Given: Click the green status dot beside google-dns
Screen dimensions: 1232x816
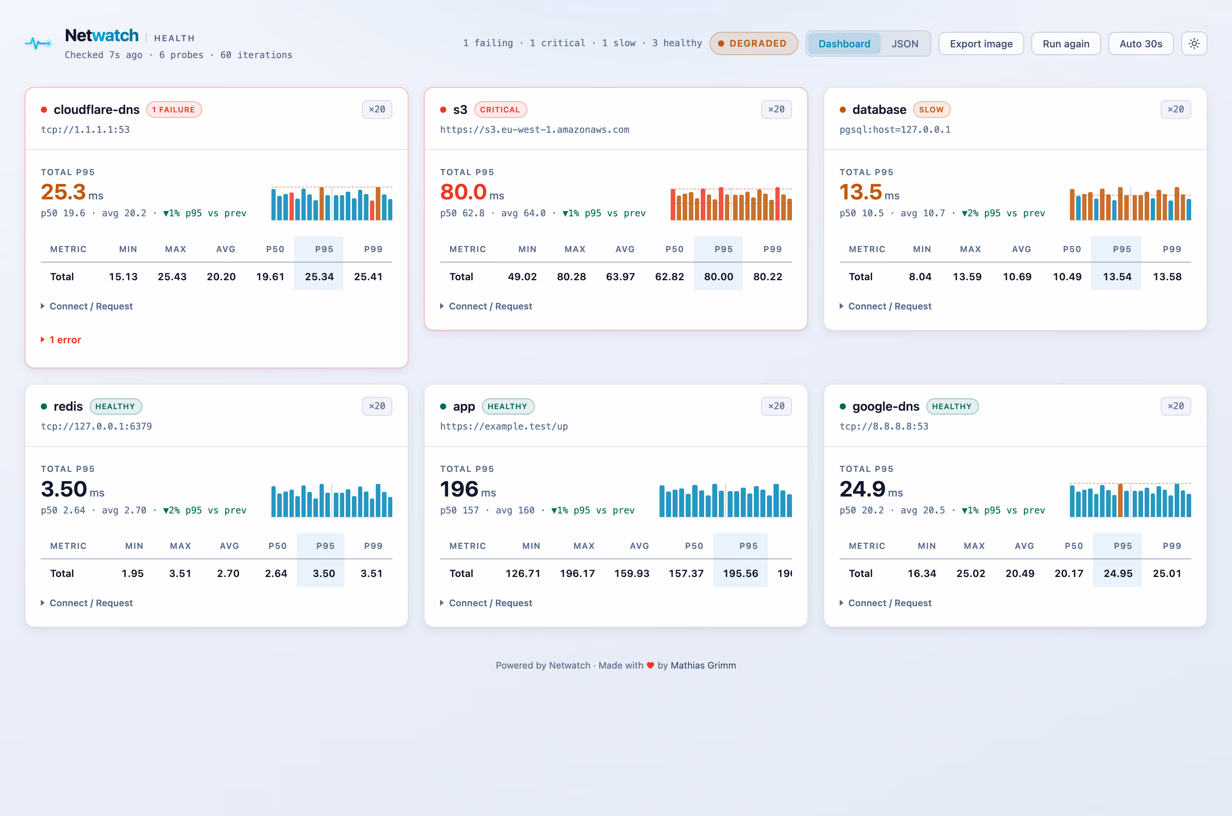Looking at the screenshot, I should click(843, 406).
